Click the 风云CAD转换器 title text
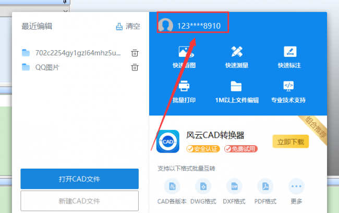Screen dimensions: 339x213 click(x=215, y=135)
